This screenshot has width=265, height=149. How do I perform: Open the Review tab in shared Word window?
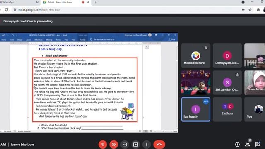coord(58,40)
